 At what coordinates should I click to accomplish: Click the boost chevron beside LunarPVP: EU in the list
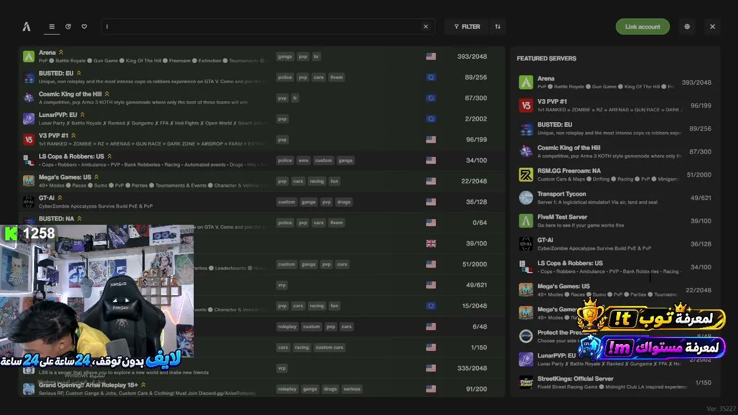pyautogui.click(x=82, y=115)
